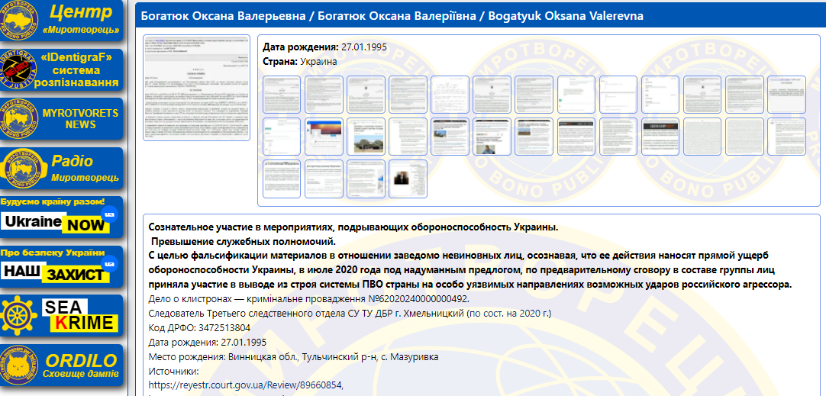The image size is (826, 396).
Task: Open the first thumbnail in the third row
Action: (x=282, y=179)
